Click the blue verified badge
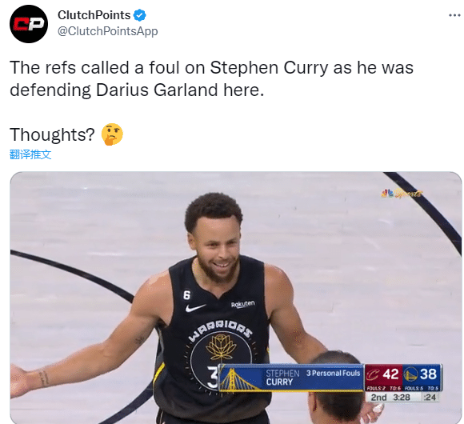This screenshot has width=464, height=424. (x=139, y=15)
